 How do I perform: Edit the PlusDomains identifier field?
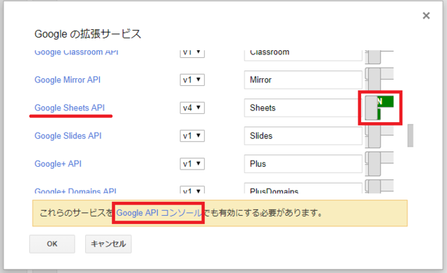tap(303, 189)
